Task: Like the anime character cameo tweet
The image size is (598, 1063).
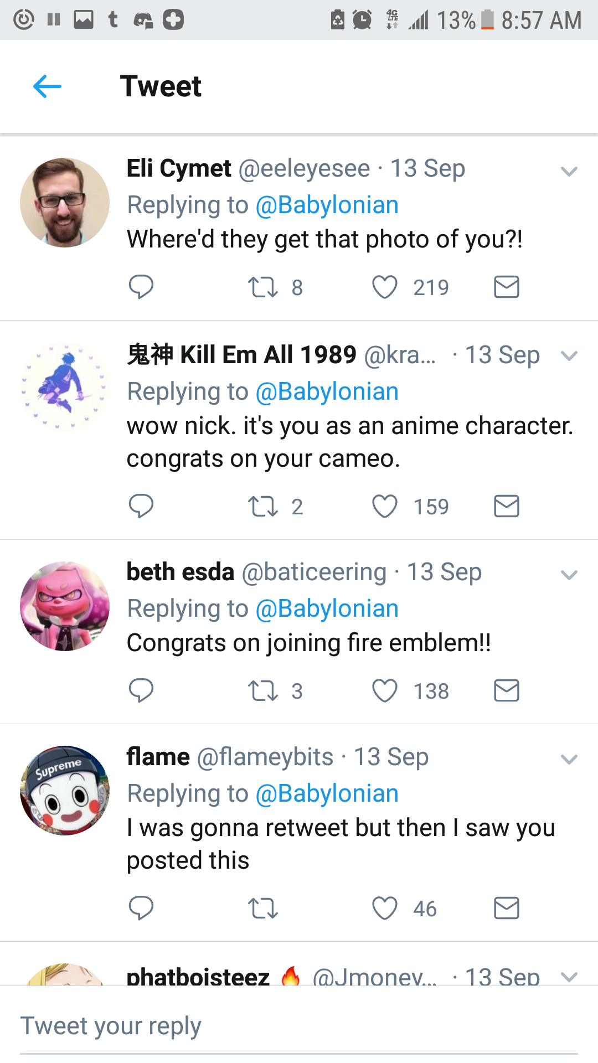Action: (385, 507)
